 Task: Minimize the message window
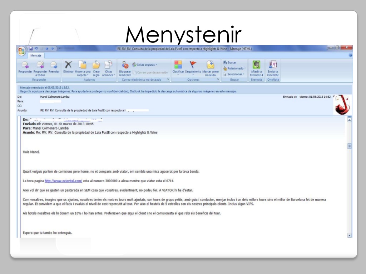point(331,47)
